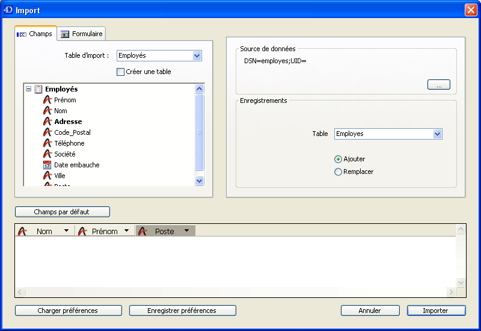Click the text icon next to Société
The image size is (481, 331).
coord(47,154)
